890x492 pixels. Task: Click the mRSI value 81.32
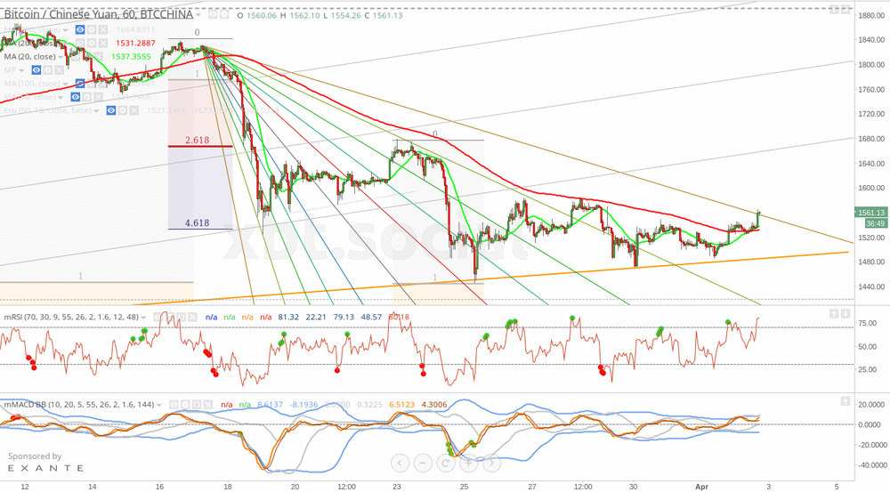tap(288, 318)
